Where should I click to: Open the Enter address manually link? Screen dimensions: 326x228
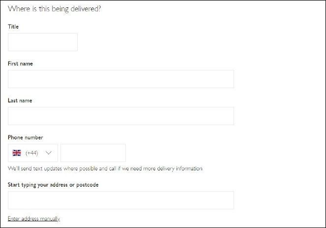(34, 219)
